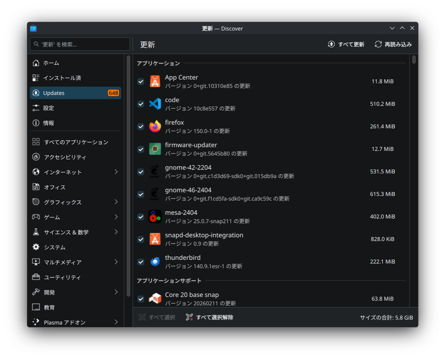Click the Firefox app icon

(x=155, y=126)
